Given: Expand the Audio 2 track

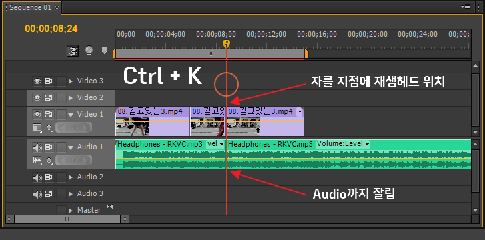Looking at the screenshot, I should pyautogui.click(x=71, y=177).
